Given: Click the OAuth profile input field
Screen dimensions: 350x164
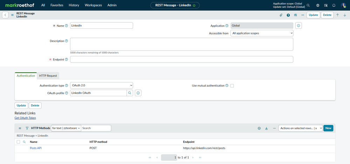Looking at the screenshot, I should click(98, 93).
